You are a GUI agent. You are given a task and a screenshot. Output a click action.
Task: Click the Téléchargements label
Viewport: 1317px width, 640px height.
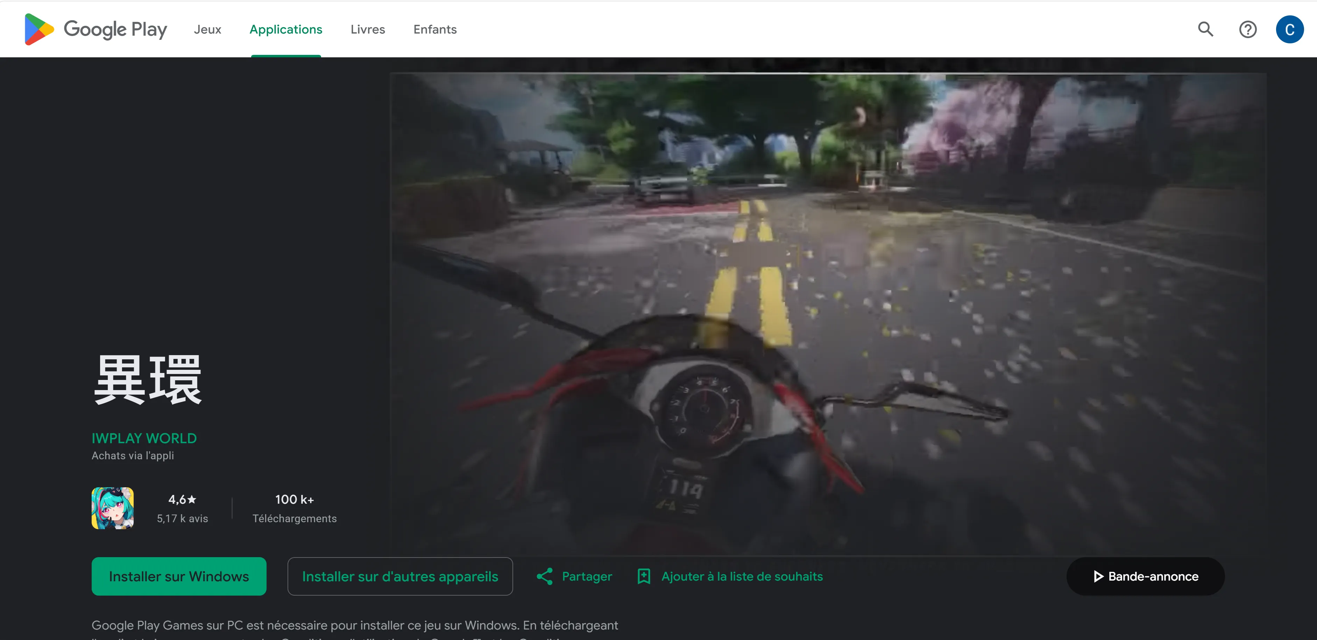[295, 518]
